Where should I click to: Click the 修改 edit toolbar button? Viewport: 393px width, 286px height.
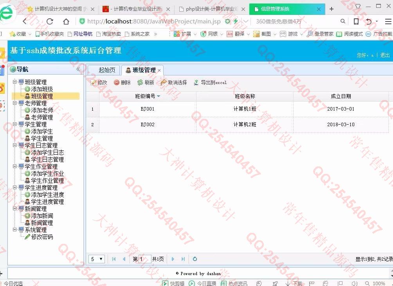(99, 82)
